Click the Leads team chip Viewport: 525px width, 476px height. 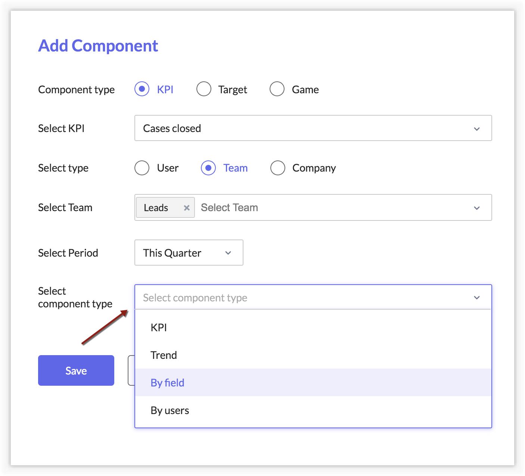[x=156, y=208]
